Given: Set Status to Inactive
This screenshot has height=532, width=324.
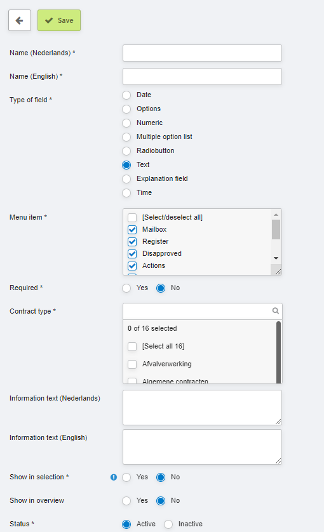Looking at the screenshot, I should pyautogui.click(x=168, y=524).
